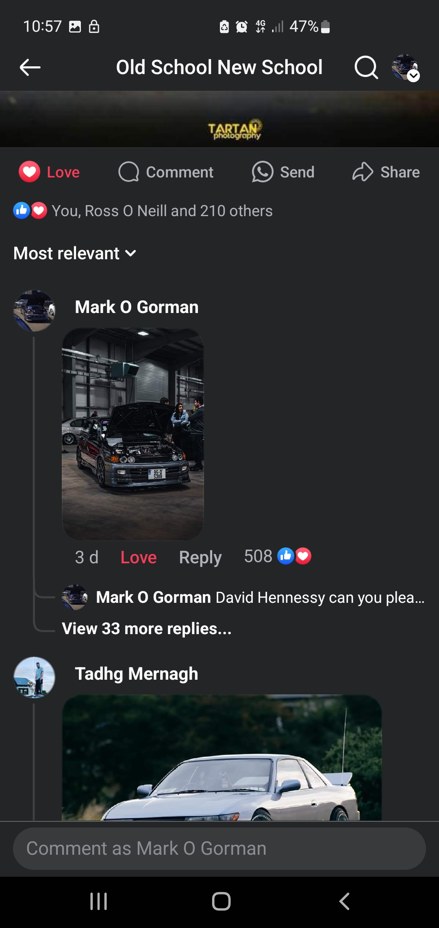Toggle the Love reaction on the post
This screenshot has height=928, width=439.
tap(49, 172)
